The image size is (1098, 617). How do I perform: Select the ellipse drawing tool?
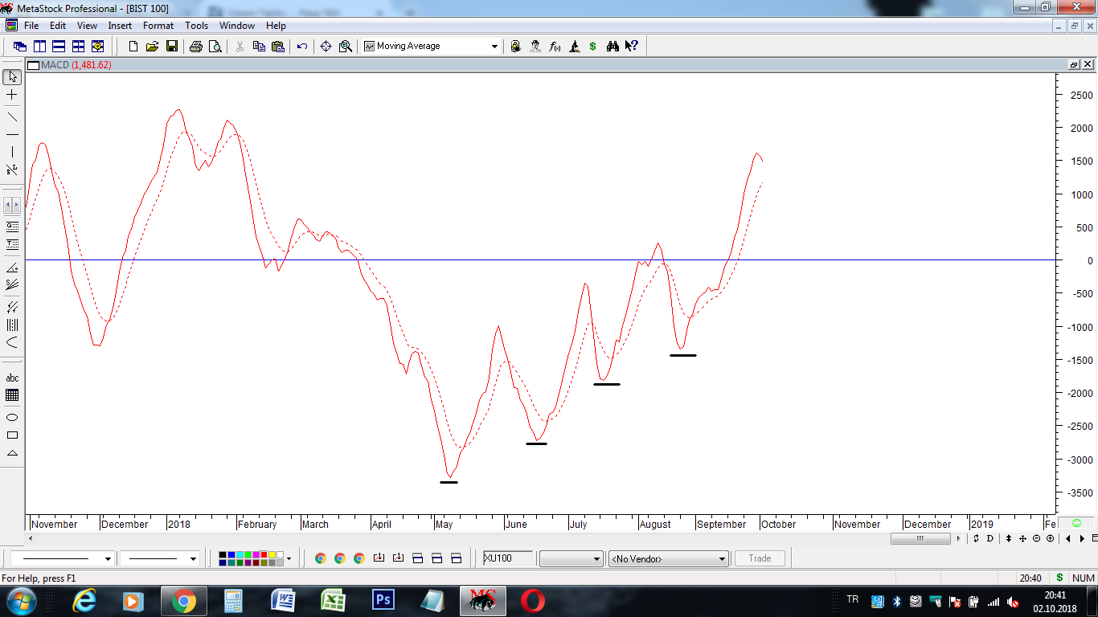point(12,418)
